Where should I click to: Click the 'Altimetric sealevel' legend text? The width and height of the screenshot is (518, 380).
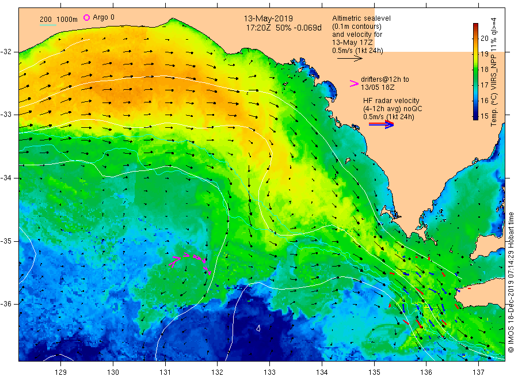click(x=361, y=18)
